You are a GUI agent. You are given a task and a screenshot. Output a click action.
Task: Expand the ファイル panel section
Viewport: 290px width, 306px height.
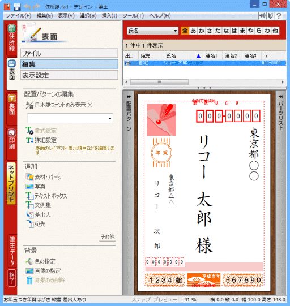coord(69,53)
